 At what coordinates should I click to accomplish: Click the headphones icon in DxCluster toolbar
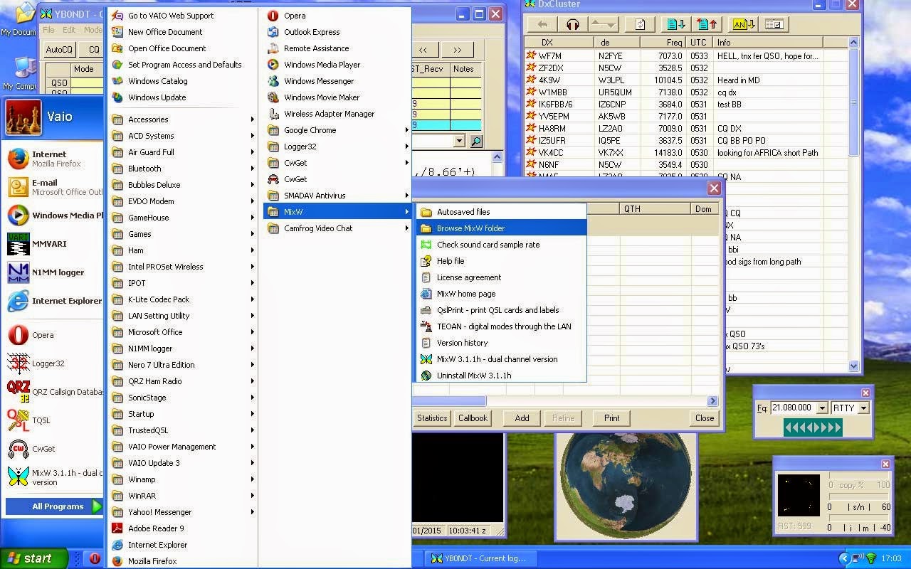[572, 24]
